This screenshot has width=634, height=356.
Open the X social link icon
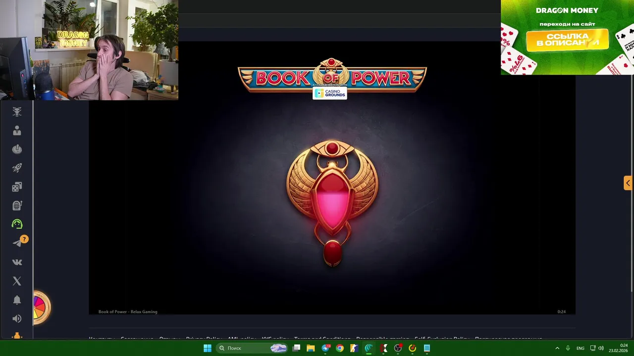tap(17, 281)
